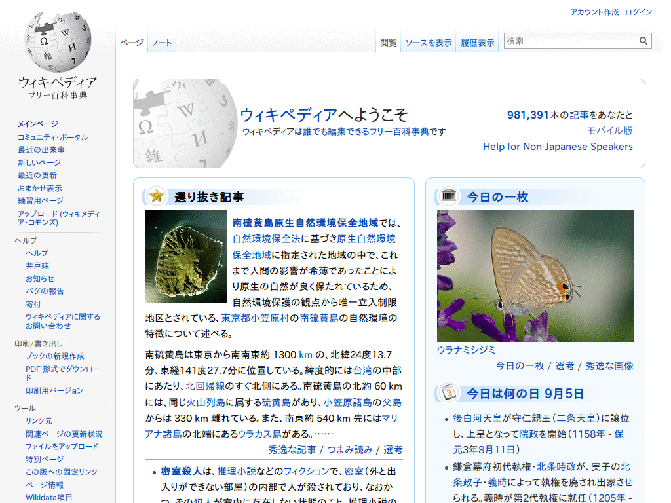Open つまみ読み link
This screenshot has height=503, width=671.
(350, 449)
